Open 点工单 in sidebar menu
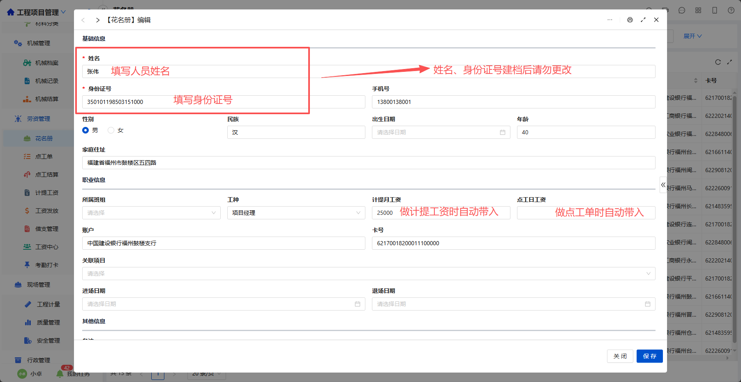Screen dimensions: 741x382 [x=44, y=156]
